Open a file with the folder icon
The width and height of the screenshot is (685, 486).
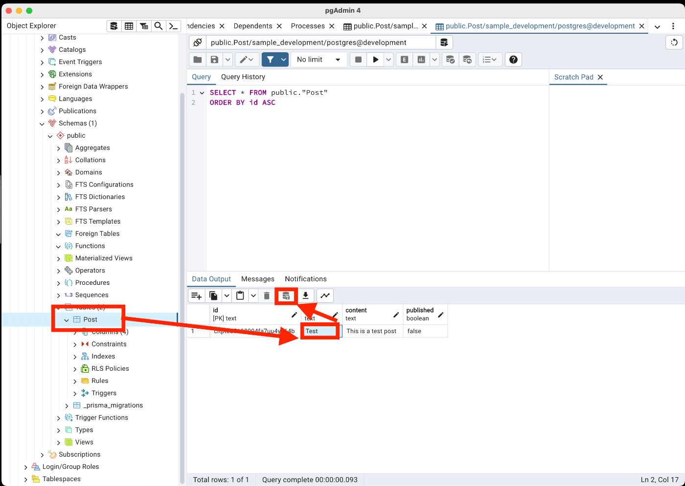click(198, 60)
